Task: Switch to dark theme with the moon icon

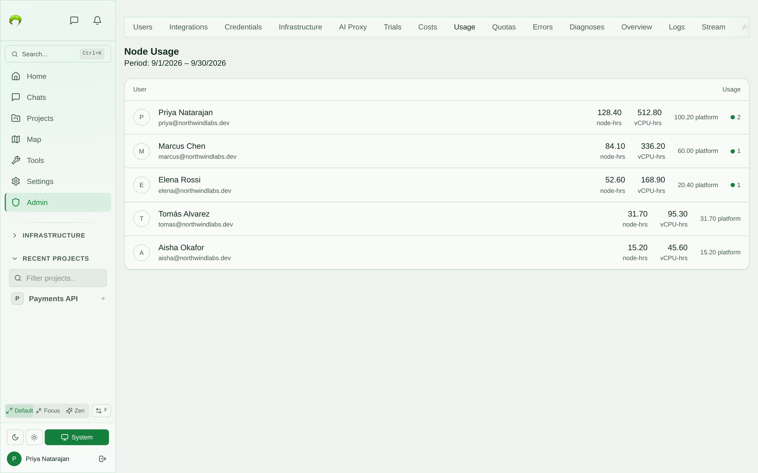Action: click(x=15, y=437)
